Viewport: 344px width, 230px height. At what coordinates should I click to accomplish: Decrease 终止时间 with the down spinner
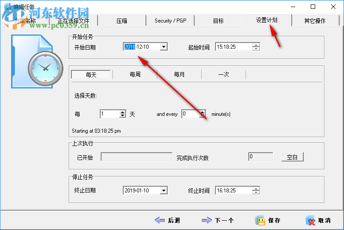pos(256,192)
